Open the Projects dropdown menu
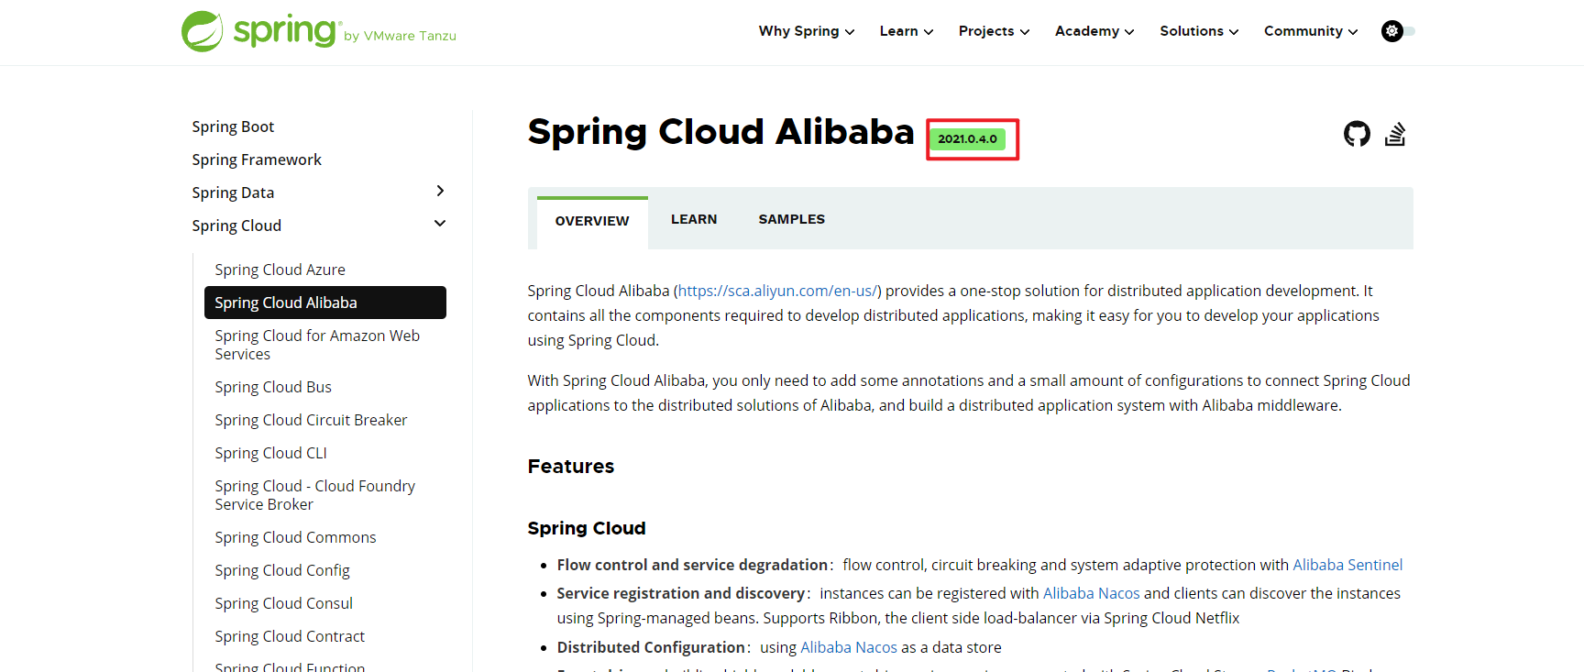Image resolution: width=1584 pixels, height=672 pixels. tap(994, 31)
